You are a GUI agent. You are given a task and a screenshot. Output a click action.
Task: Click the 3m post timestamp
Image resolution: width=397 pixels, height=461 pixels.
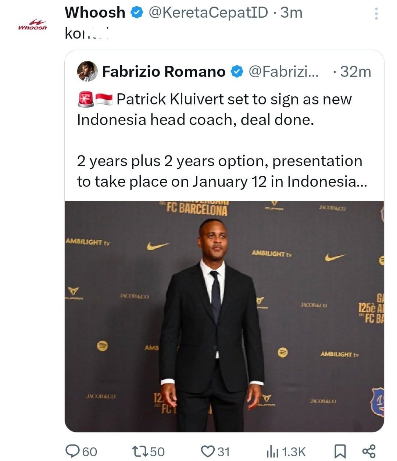(291, 13)
